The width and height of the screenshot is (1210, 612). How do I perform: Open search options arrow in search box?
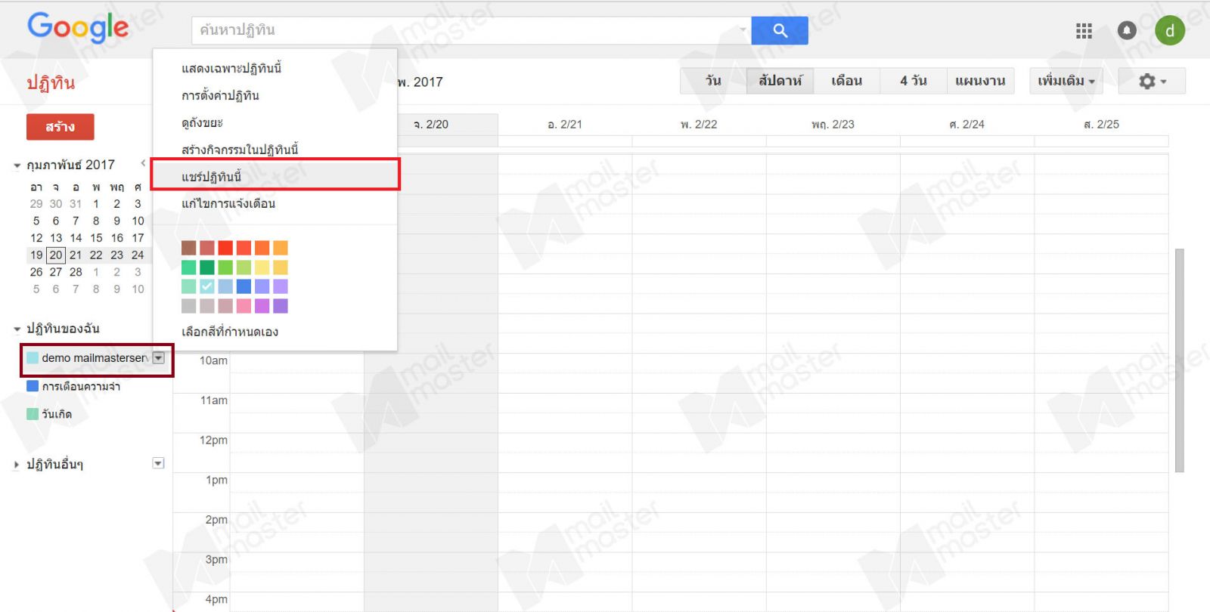[743, 30]
